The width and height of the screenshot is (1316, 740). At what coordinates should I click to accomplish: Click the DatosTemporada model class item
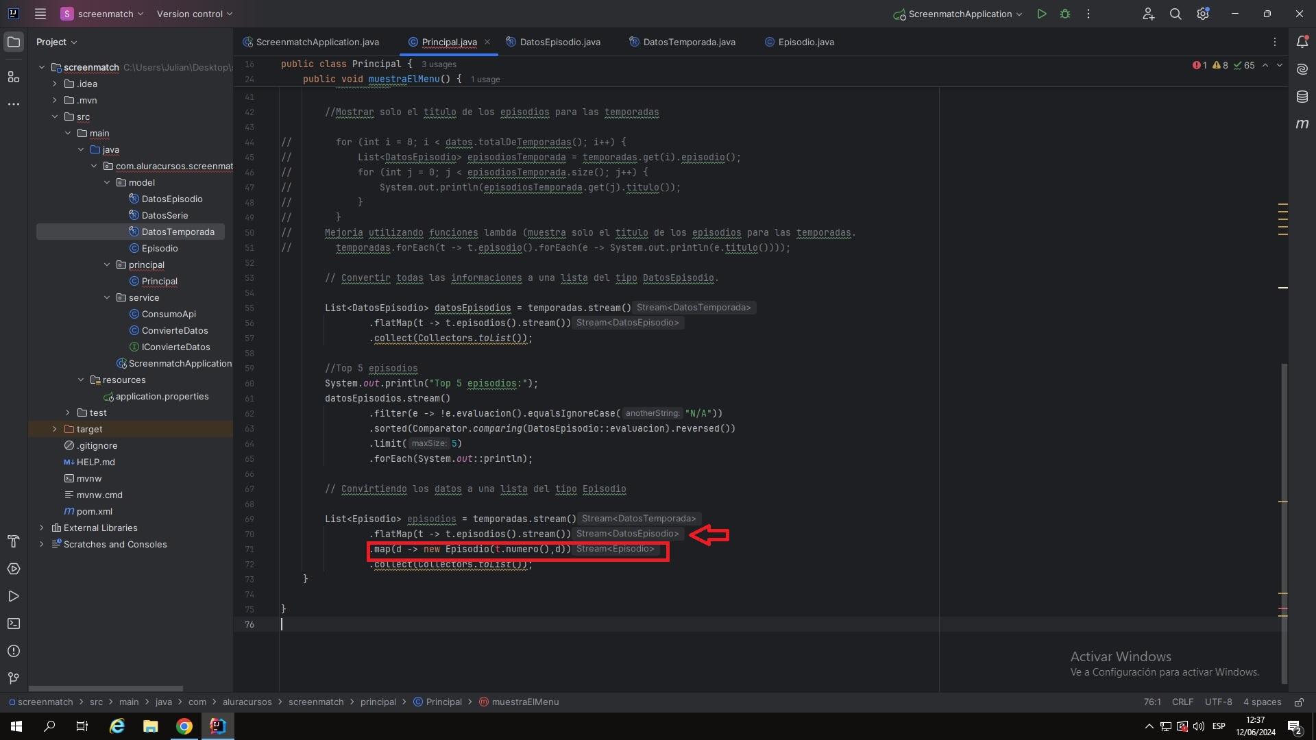point(178,232)
